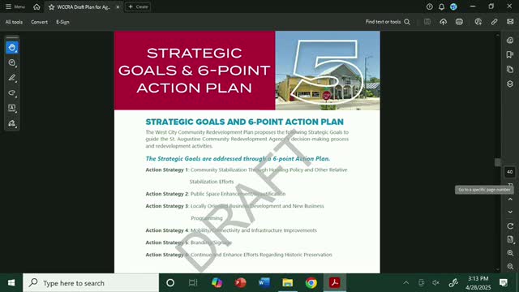Open the Acrobat Menu button
Image resolution: width=519 pixels, height=292 pixels.
point(15,6)
